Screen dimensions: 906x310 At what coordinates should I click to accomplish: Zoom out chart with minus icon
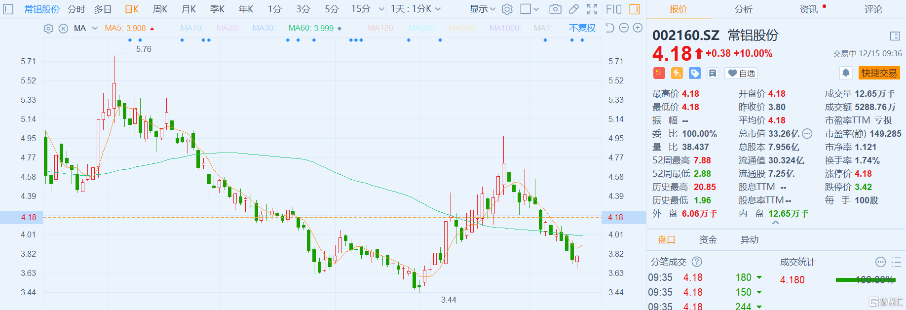(x=624, y=28)
